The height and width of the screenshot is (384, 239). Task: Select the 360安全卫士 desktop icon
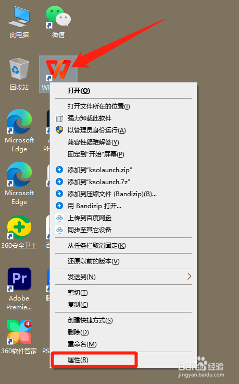point(19,232)
